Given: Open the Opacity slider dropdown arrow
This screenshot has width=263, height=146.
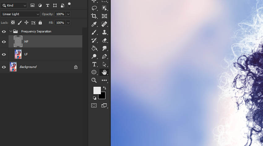Looking at the screenshot, I should [x=68, y=14].
